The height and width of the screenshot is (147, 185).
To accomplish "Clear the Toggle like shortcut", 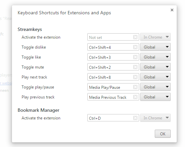I will (x=135, y=57).
